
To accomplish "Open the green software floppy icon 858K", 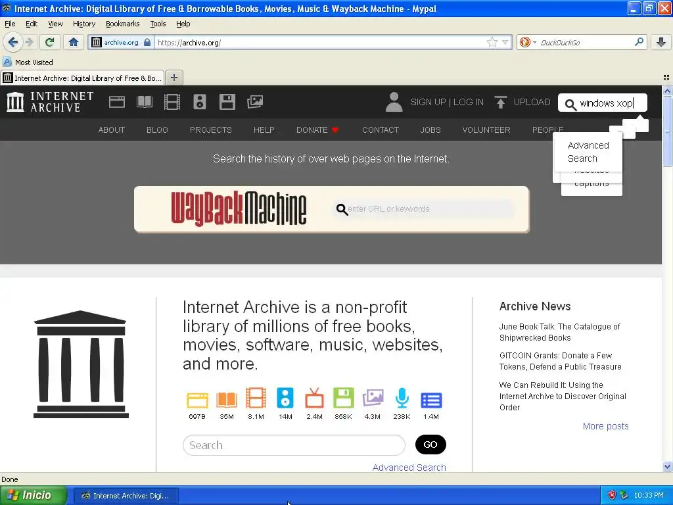I will [x=343, y=398].
